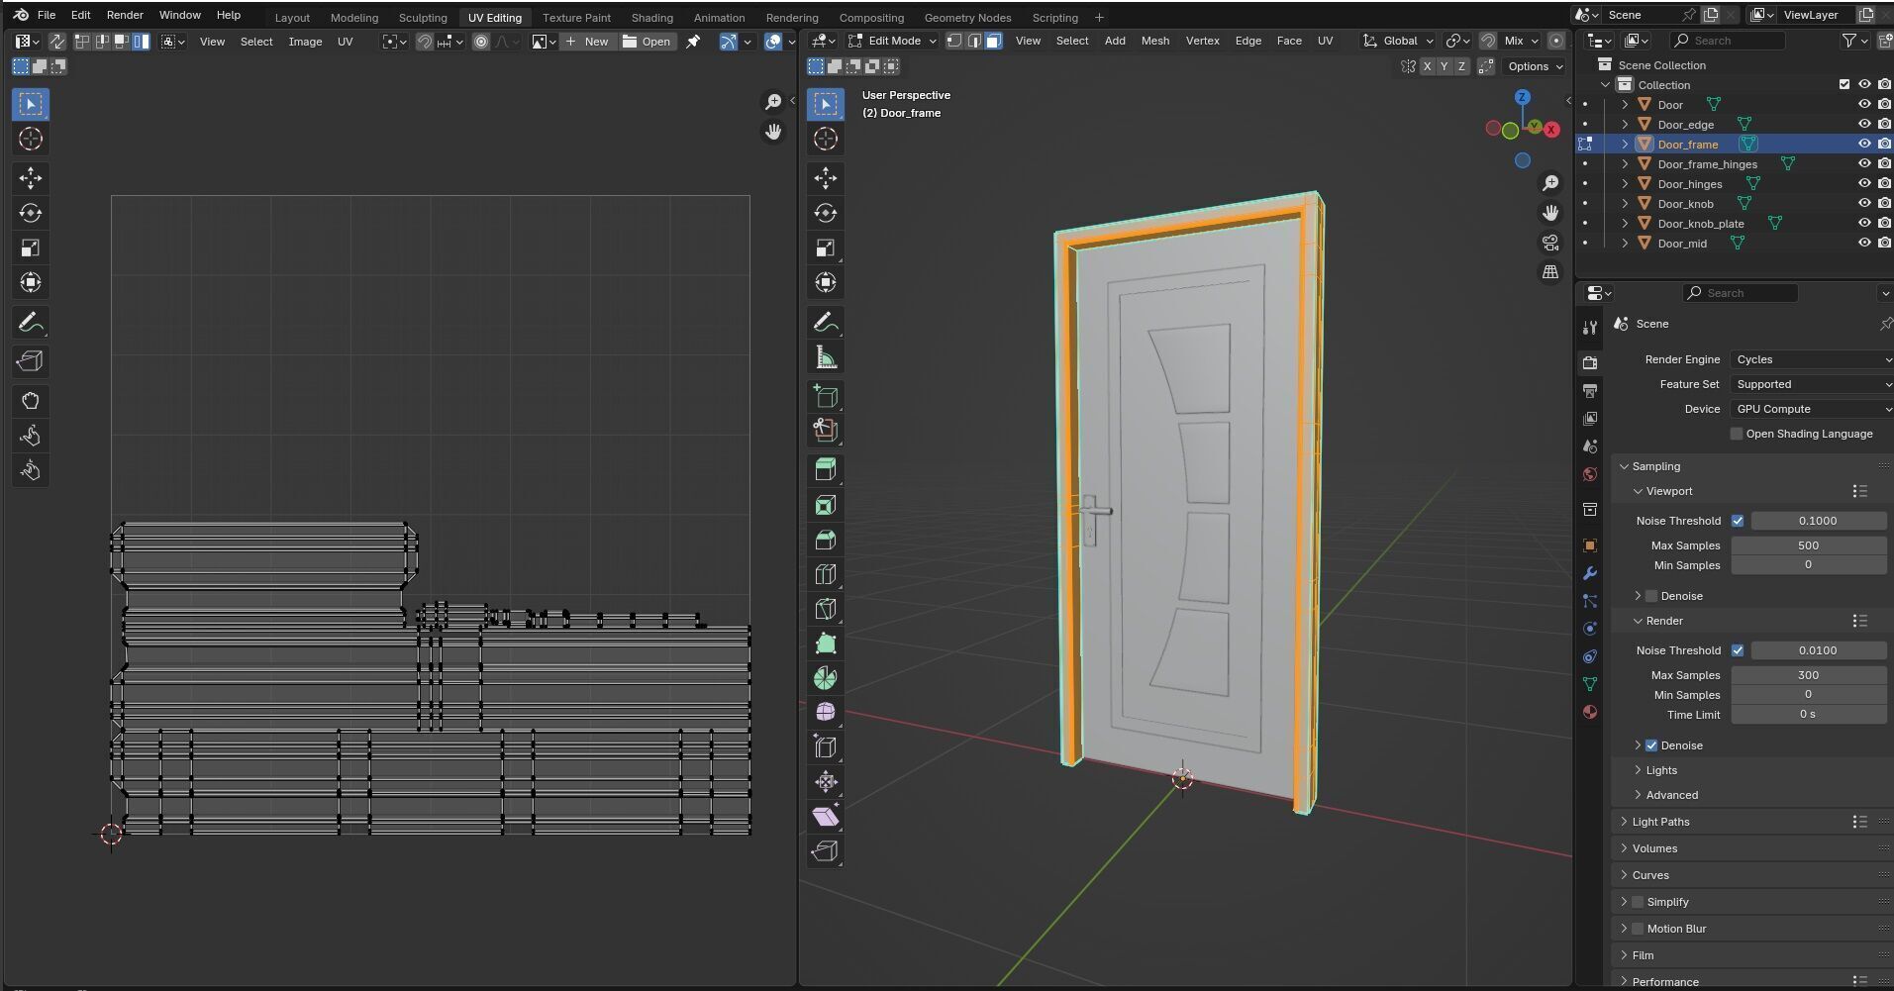The image size is (1894, 991).
Task: Switch to the Geometry Nodes workspace tab
Action: click(x=967, y=18)
